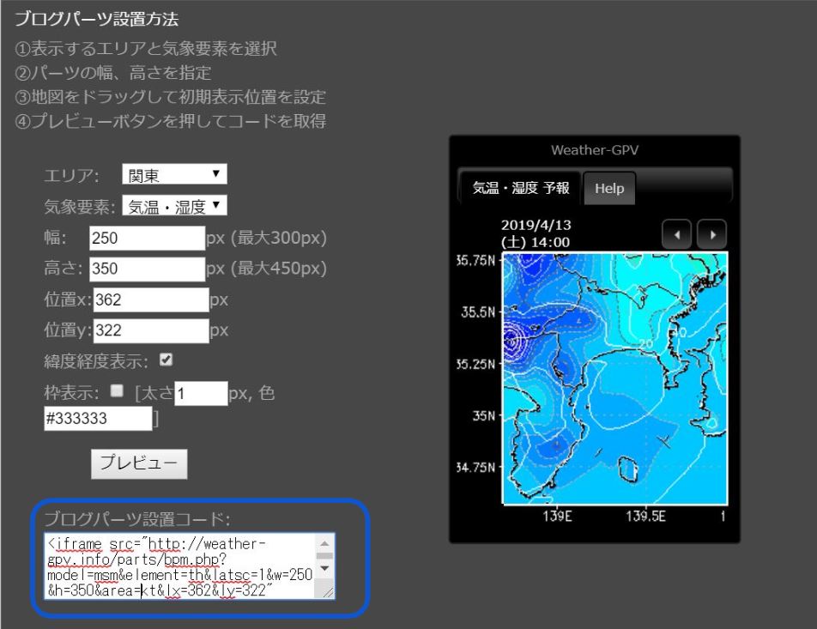The height and width of the screenshot is (629, 817).
Task: Switch to the 気温・湿度 予報 tab
Action: (x=521, y=188)
